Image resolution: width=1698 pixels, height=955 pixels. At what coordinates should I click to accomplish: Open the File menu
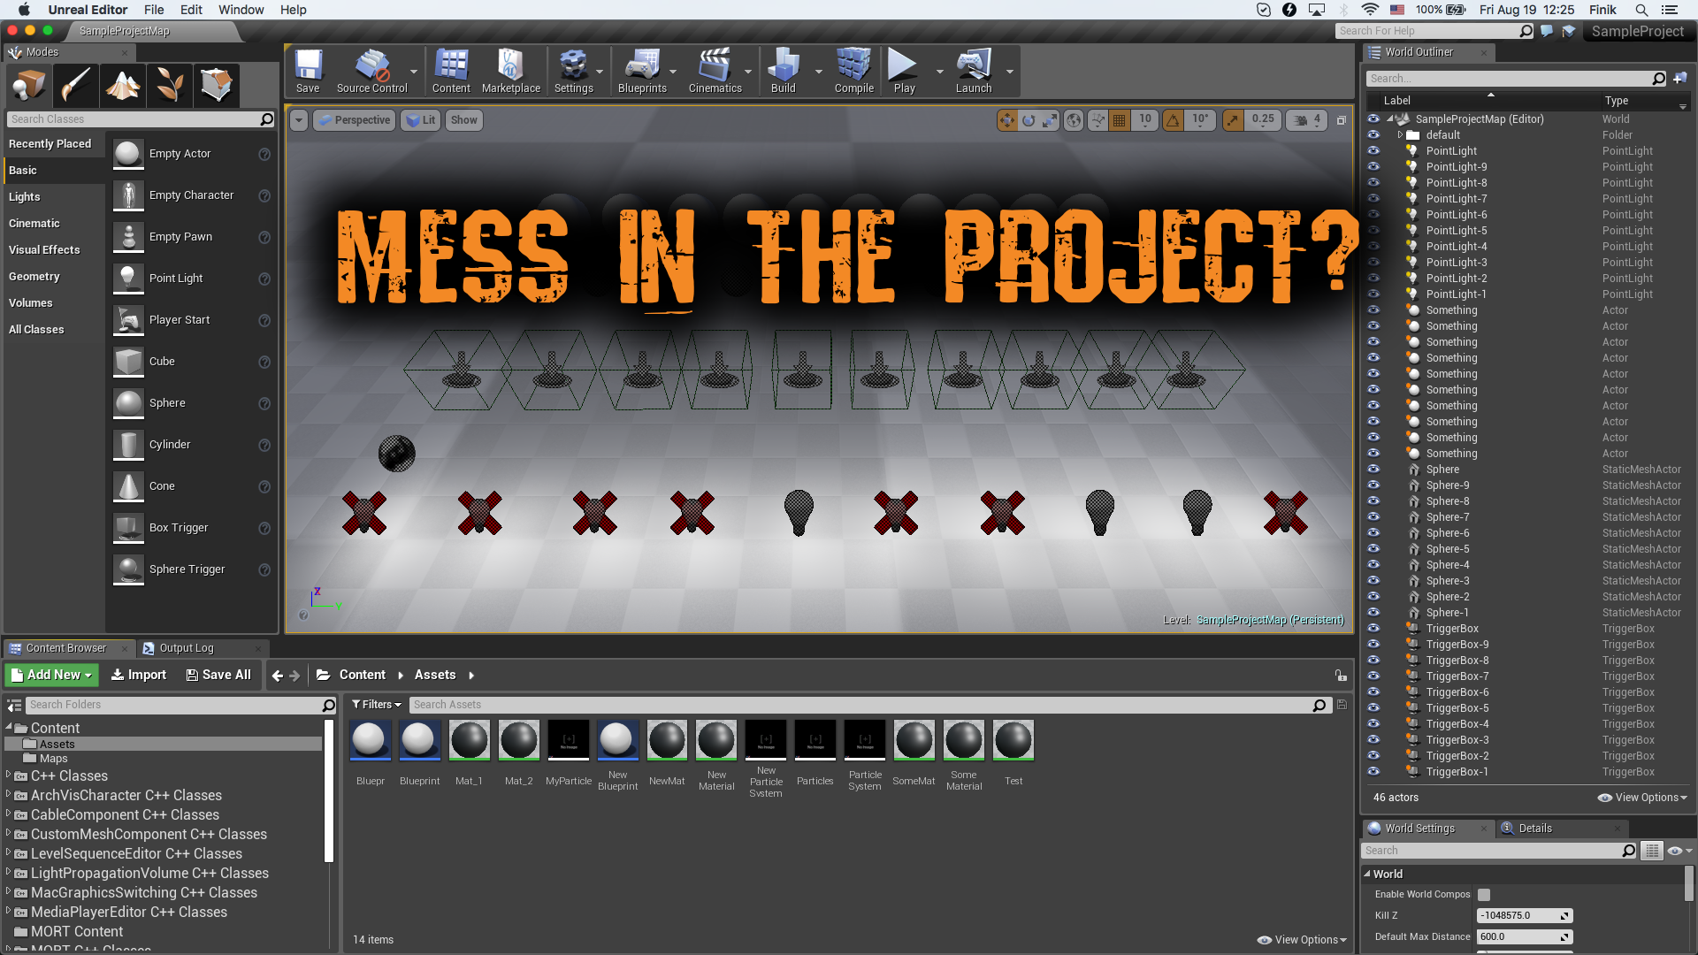(x=154, y=10)
